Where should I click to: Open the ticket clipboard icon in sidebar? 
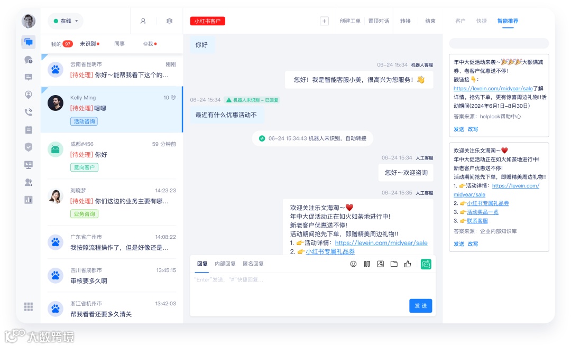29,129
